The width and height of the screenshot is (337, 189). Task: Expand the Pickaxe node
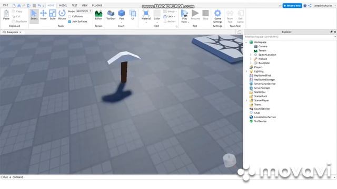click(x=251, y=59)
